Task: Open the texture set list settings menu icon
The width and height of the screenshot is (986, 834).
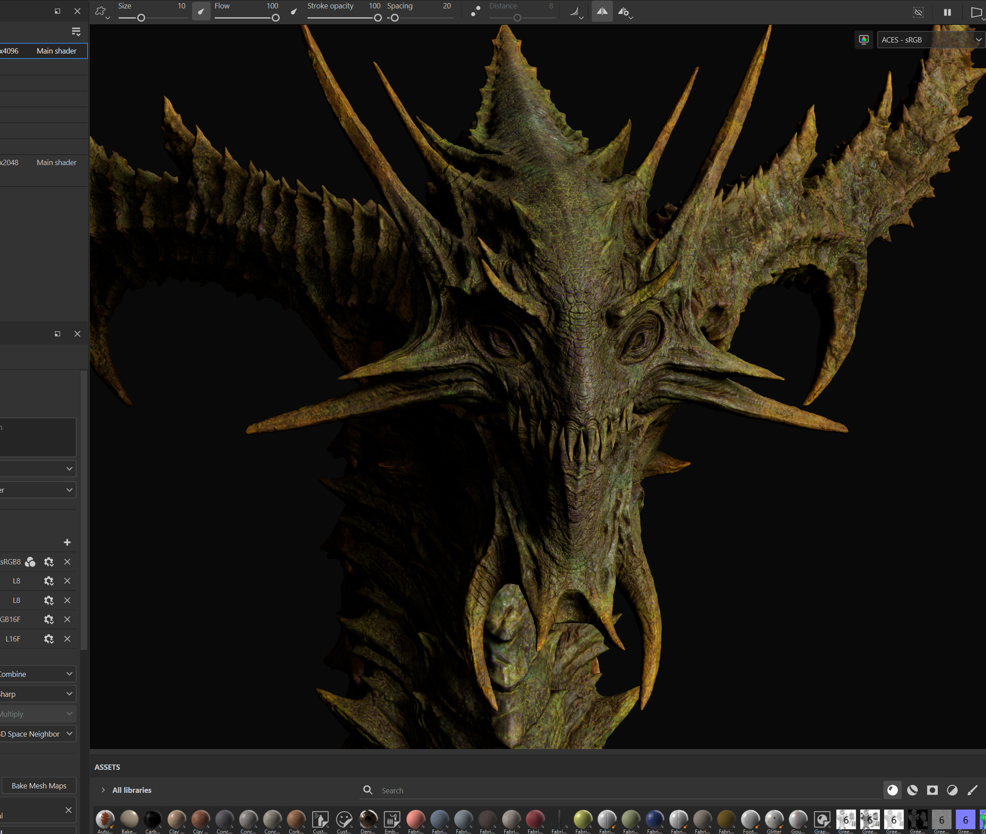Action: pos(76,32)
